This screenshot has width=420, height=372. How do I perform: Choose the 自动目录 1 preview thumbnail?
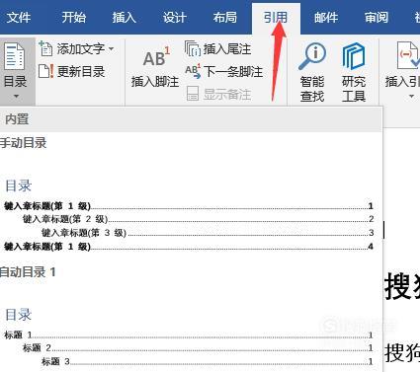[189, 338]
